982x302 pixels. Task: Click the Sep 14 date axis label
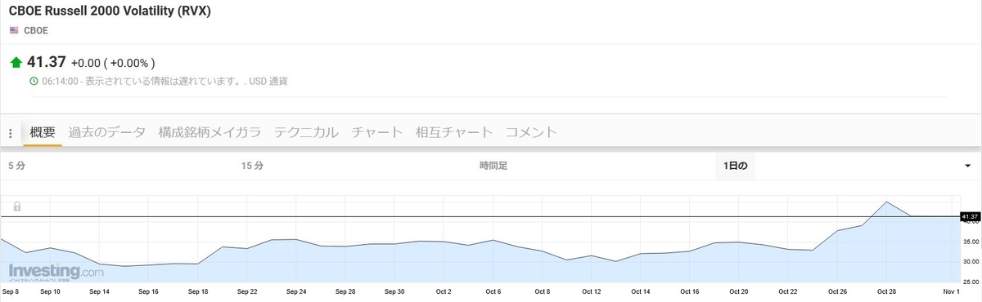99,291
